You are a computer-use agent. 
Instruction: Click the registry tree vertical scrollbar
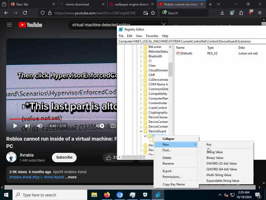tap(170, 69)
